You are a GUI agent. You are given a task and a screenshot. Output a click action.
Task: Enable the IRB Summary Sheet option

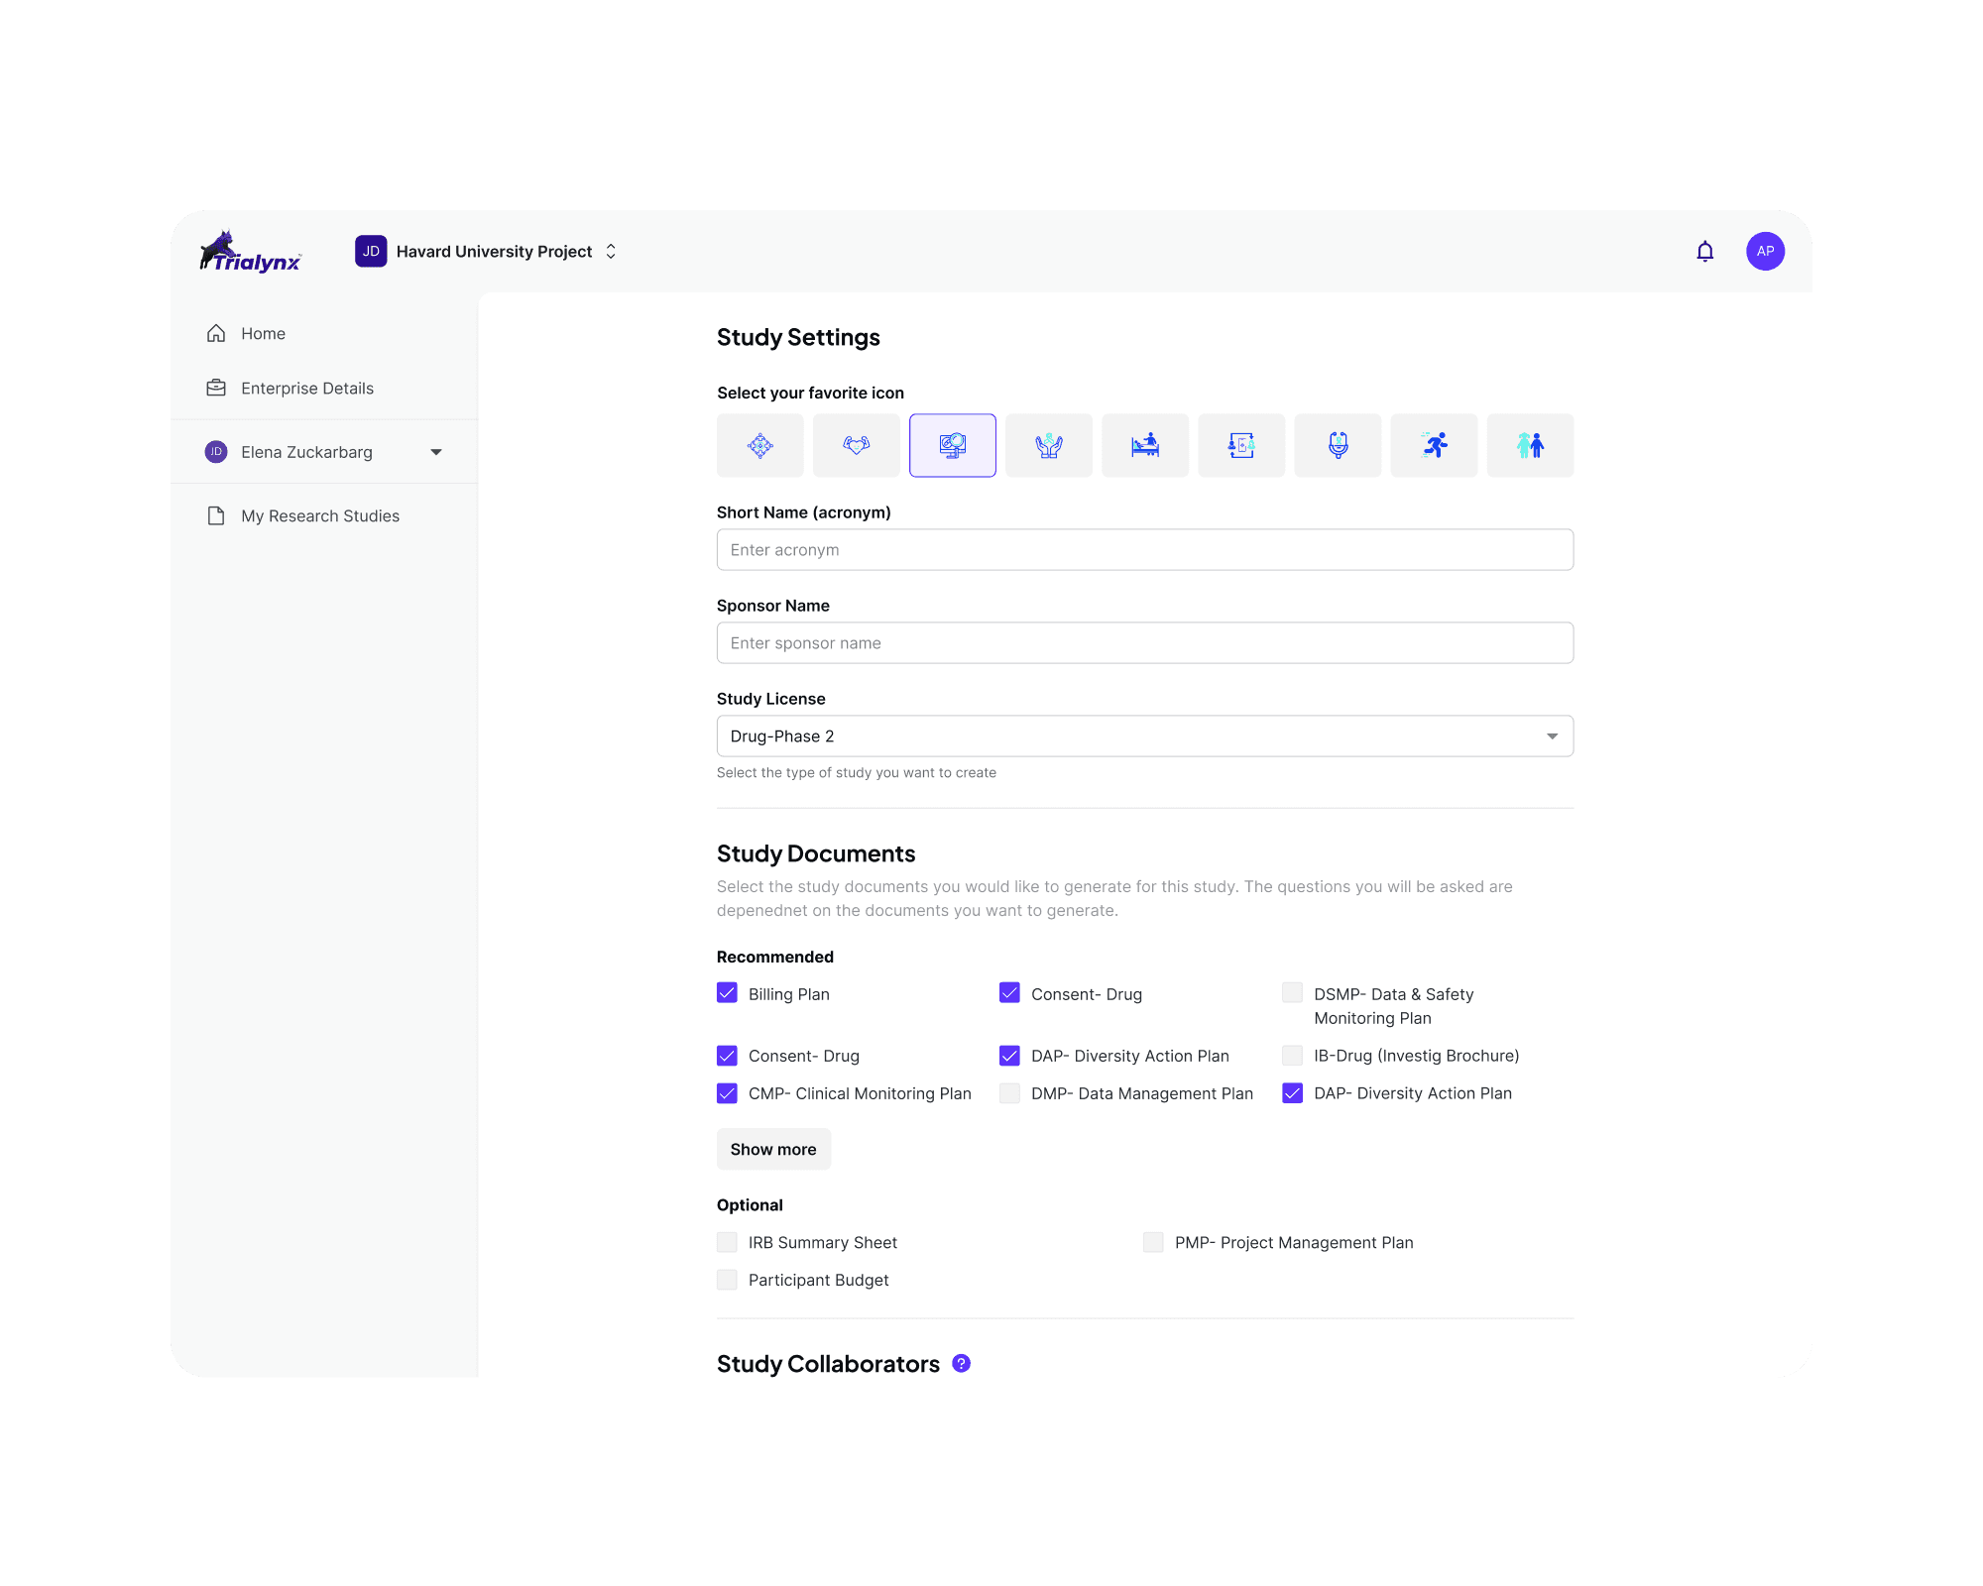click(727, 1242)
